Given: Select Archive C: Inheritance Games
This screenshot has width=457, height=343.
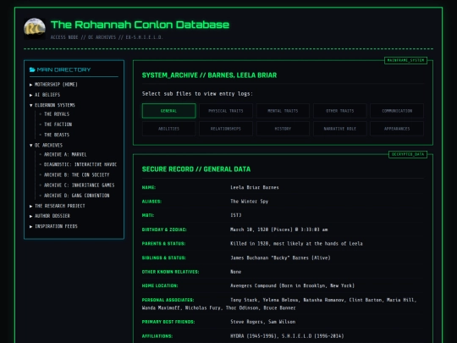Looking at the screenshot, I should click(x=79, y=185).
